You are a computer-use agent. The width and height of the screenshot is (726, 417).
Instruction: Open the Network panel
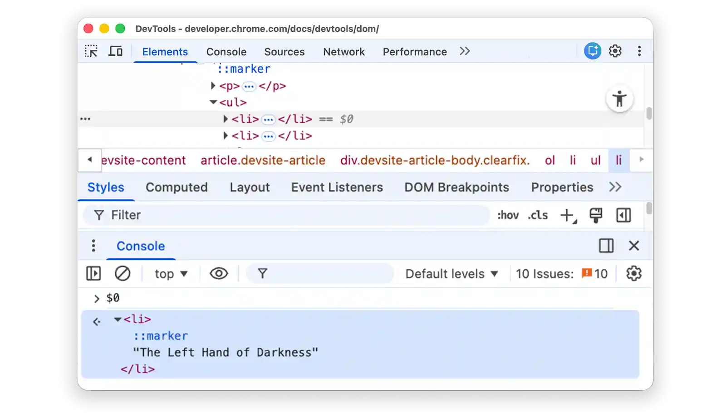(344, 51)
